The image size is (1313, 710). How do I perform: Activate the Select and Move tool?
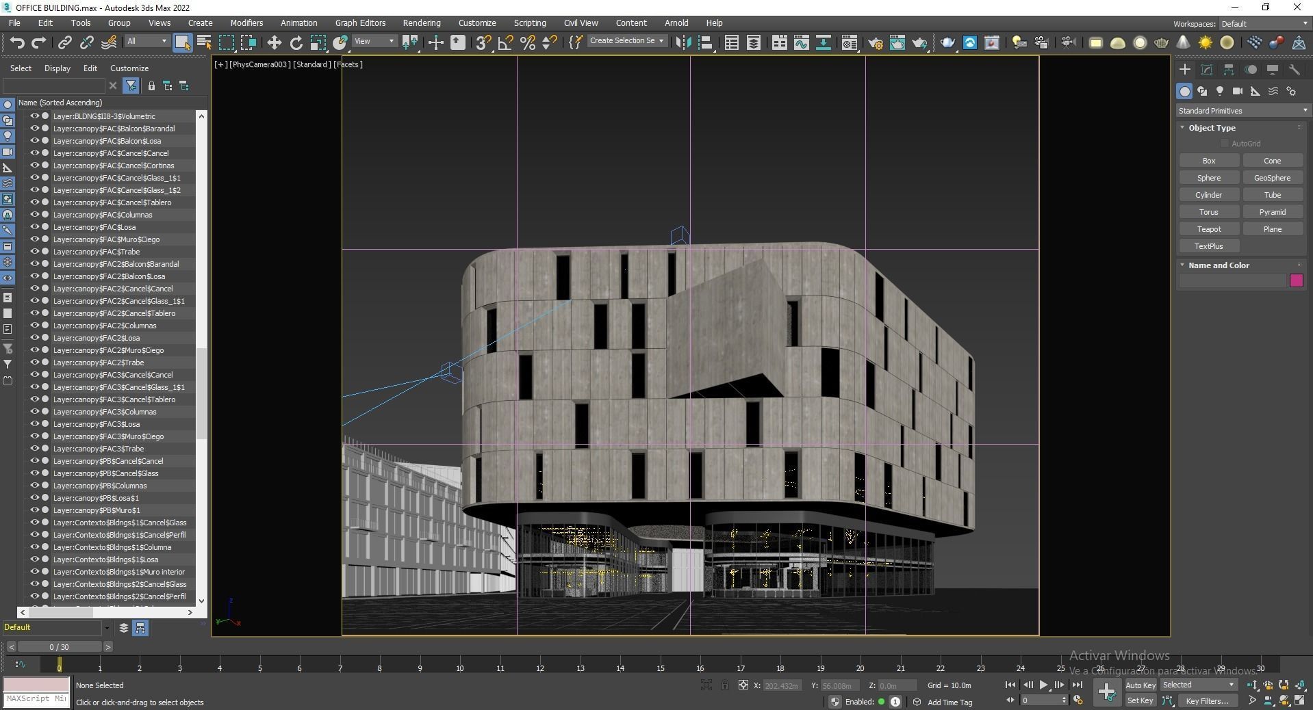274,42
